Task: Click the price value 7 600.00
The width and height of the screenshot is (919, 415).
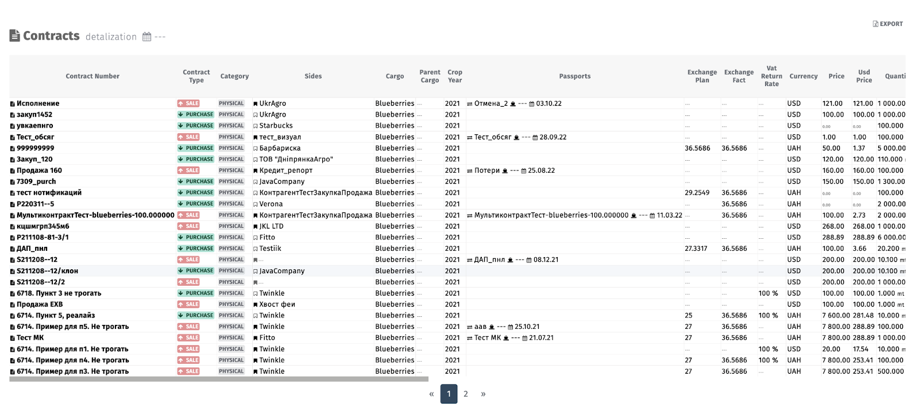Action: tap(836, 316)
